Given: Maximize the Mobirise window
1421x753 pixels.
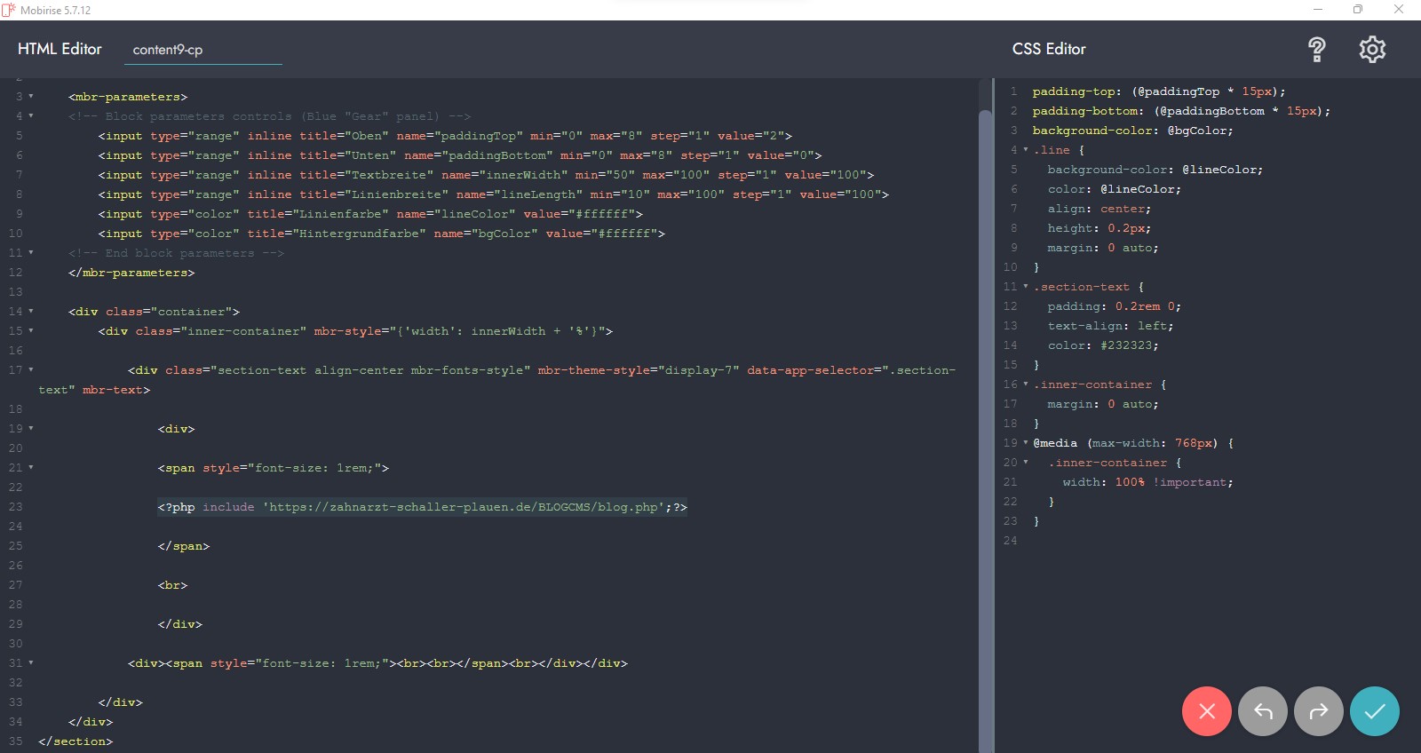Looking at the screenshot, I should coord(1357,10).
